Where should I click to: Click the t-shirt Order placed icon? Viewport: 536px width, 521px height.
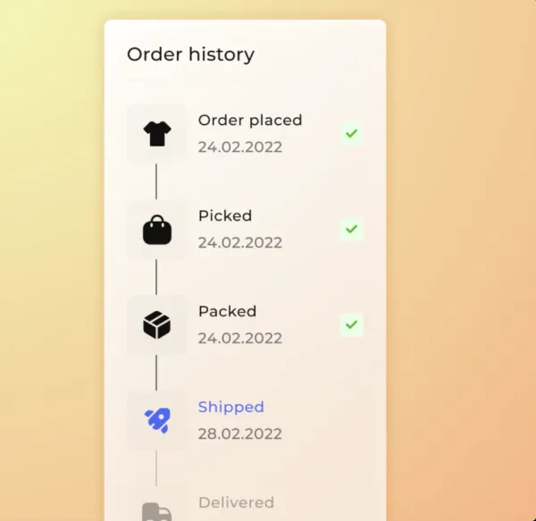156,134
